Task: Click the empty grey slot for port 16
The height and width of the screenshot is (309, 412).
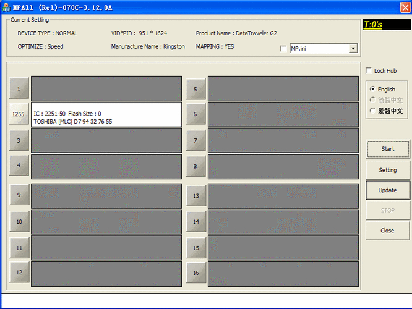Action: pyautogui.click(x=283, y=274)
